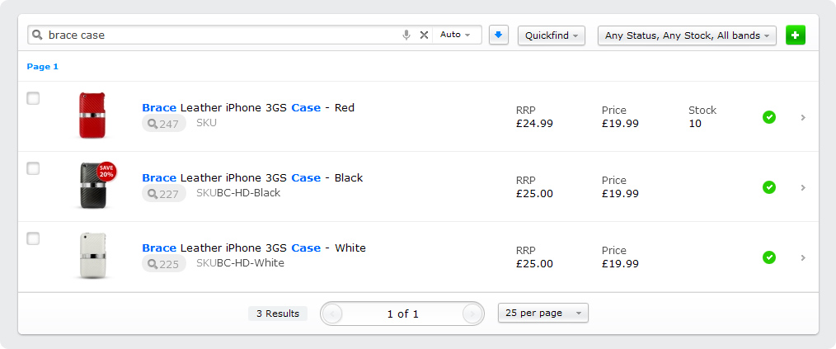Click the 227 product ID search badge
This screenshot has width=836, height=349.
[x=164, y=193]
